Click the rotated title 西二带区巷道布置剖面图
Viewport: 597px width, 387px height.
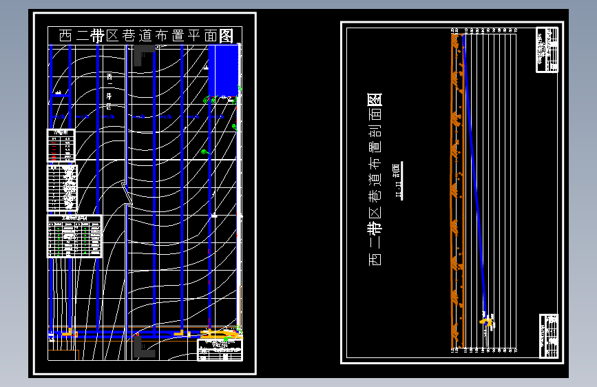coord(375,179)
